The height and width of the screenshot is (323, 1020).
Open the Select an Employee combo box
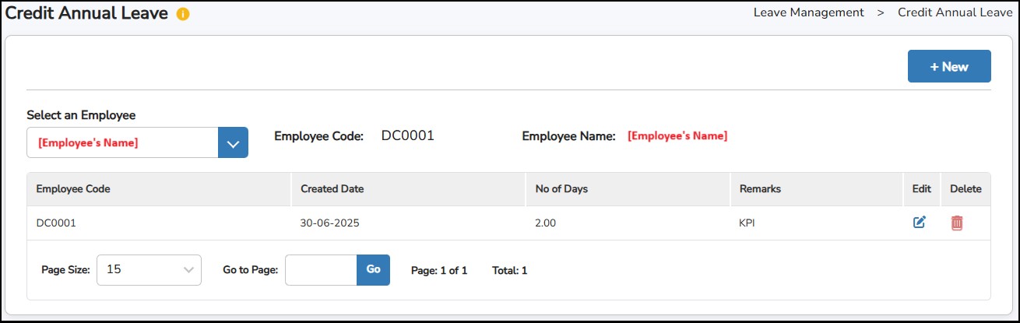(x=123, y=143)
